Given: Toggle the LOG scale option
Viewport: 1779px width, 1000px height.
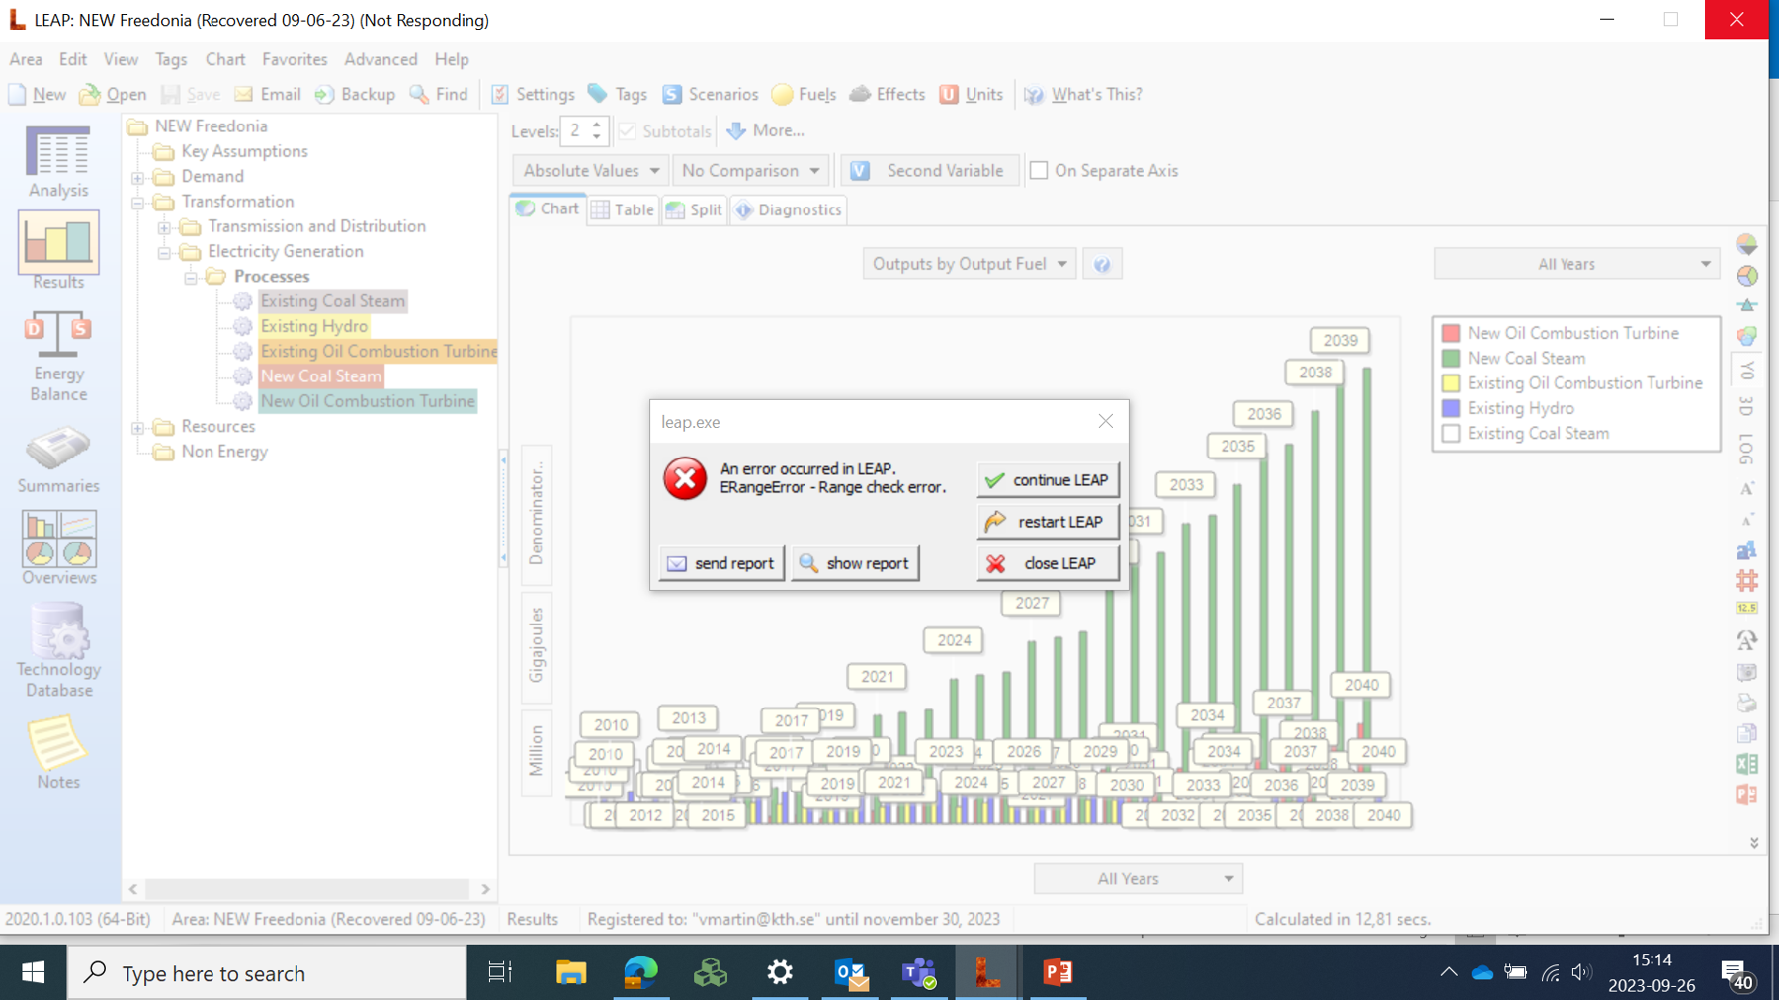Looking at the screenshot, I should tap(1746, 449).
